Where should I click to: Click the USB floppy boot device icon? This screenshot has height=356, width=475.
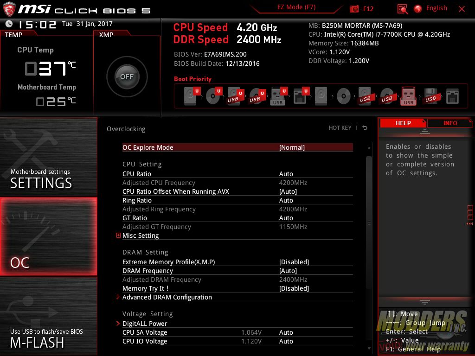(430, 96)
